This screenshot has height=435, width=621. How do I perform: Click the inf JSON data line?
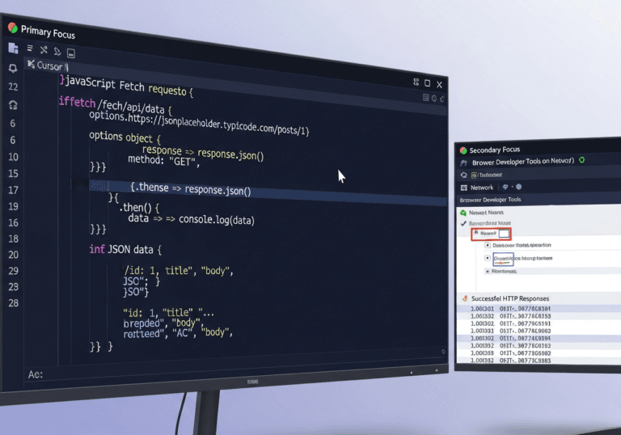pos(125,250)
